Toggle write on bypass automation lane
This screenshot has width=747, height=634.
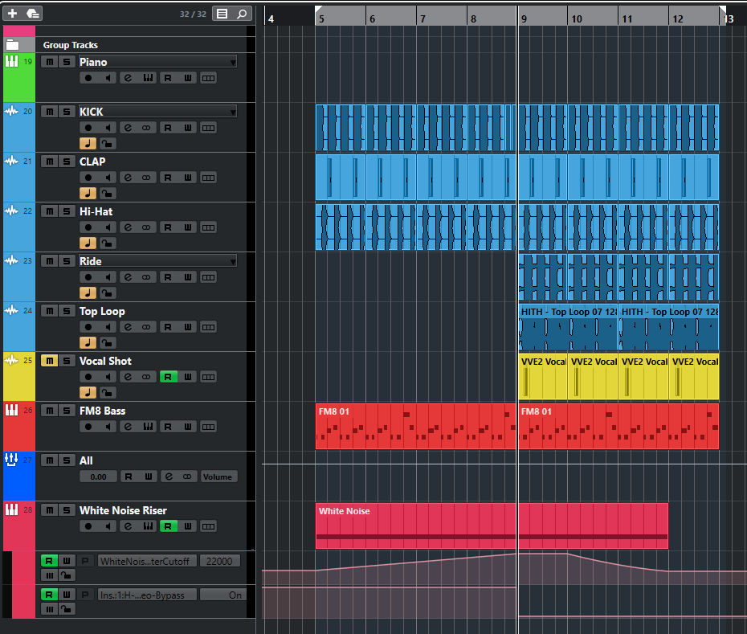(x=67, y=595)
